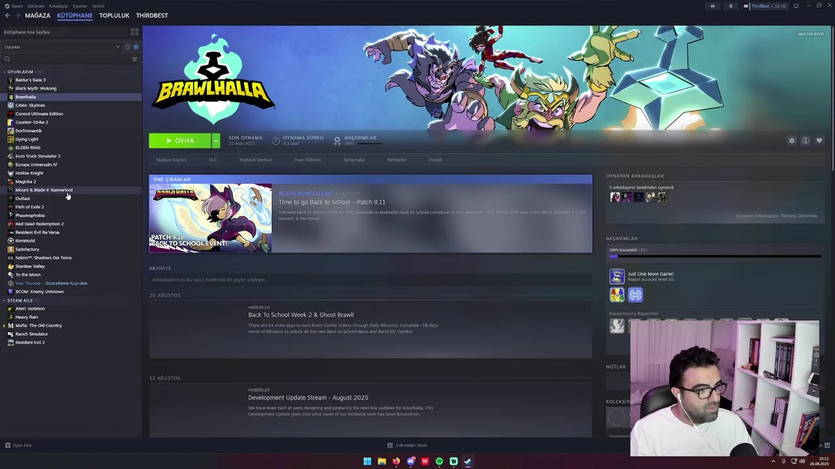The image size is (835, 469).
Task: Open Spotify from taskbar
Action: [x=439, y=461]
